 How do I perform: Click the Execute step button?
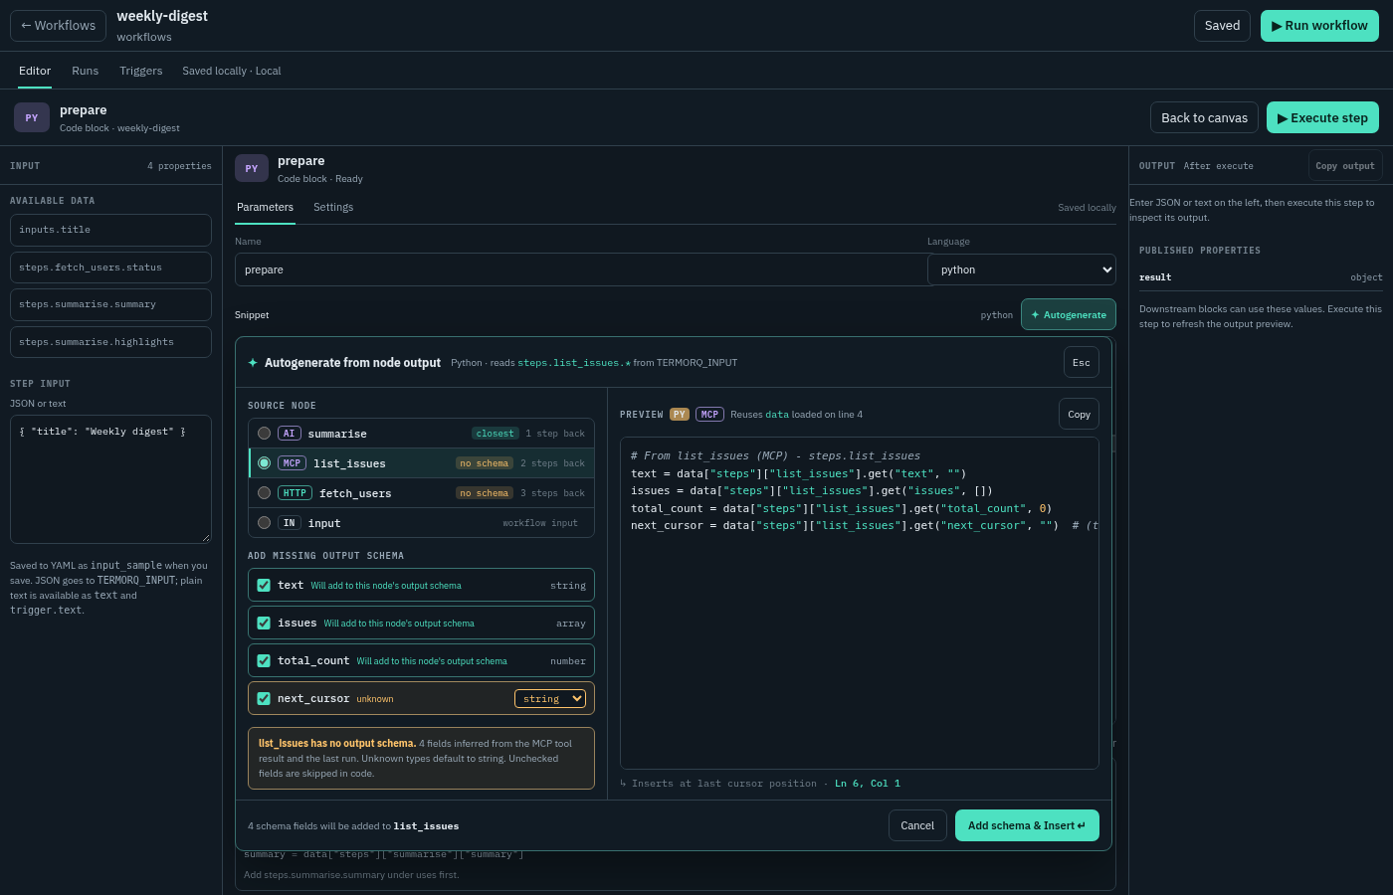point(1322,117)
